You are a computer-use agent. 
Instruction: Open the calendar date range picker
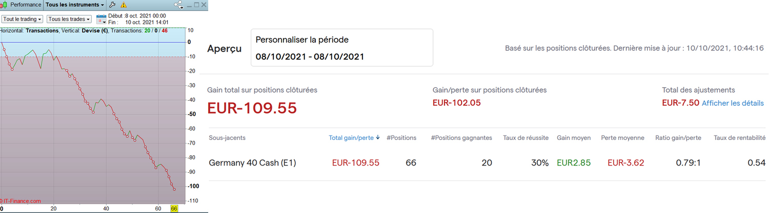102,19
